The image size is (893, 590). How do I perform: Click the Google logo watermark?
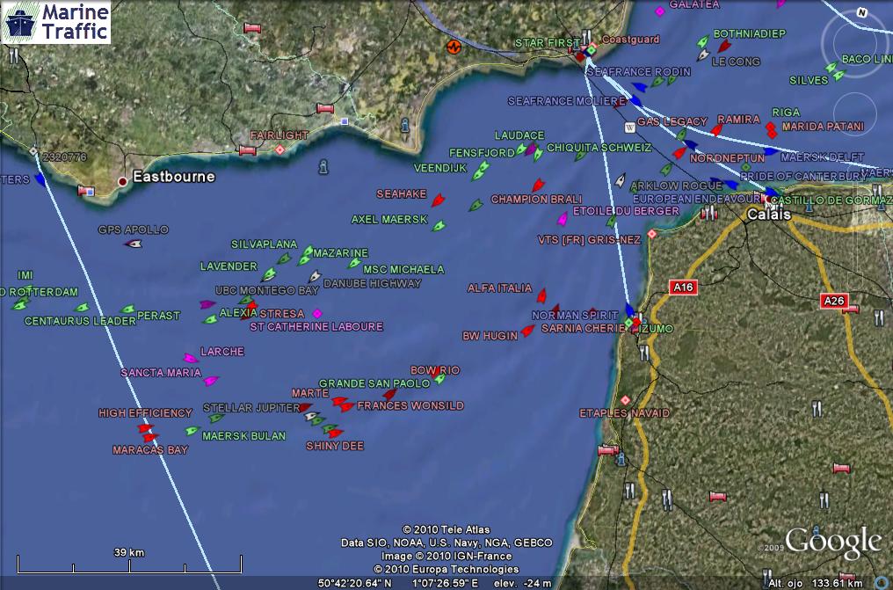tap(832, 543)
